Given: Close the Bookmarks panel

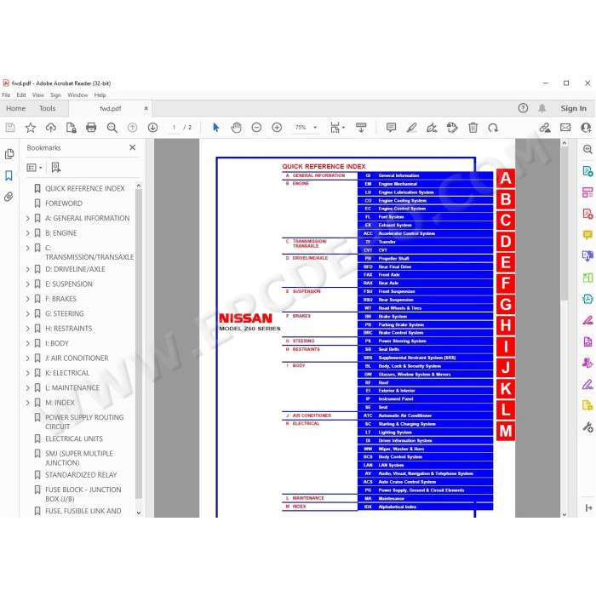Looking at the screenshot, I should point(132,147).
